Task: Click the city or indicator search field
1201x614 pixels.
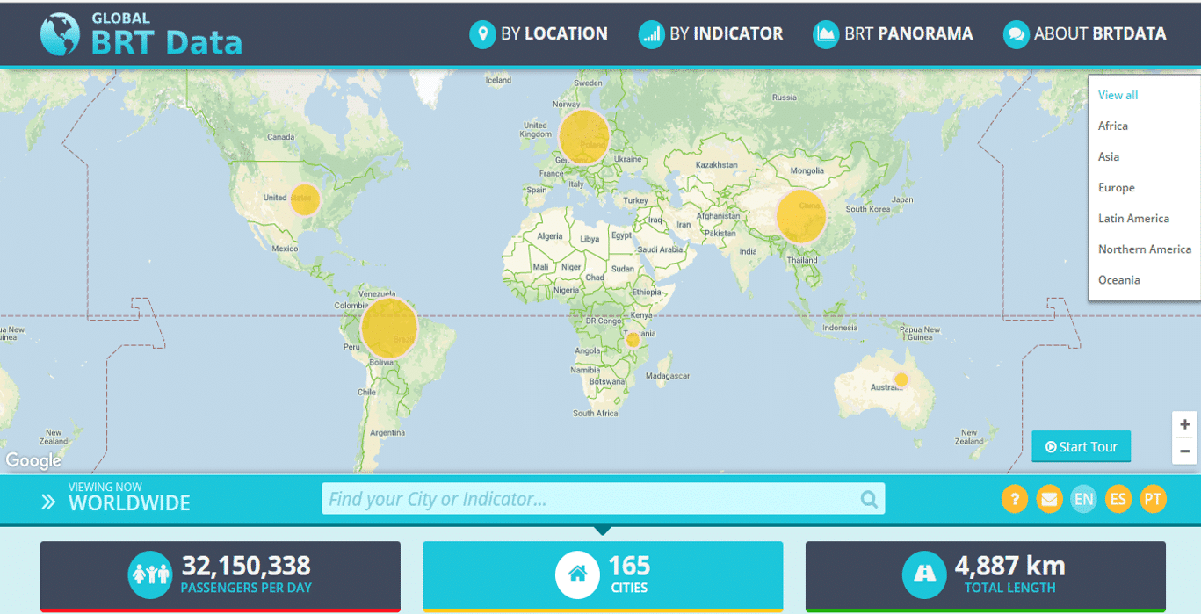Action: click(x=589, y=500)
